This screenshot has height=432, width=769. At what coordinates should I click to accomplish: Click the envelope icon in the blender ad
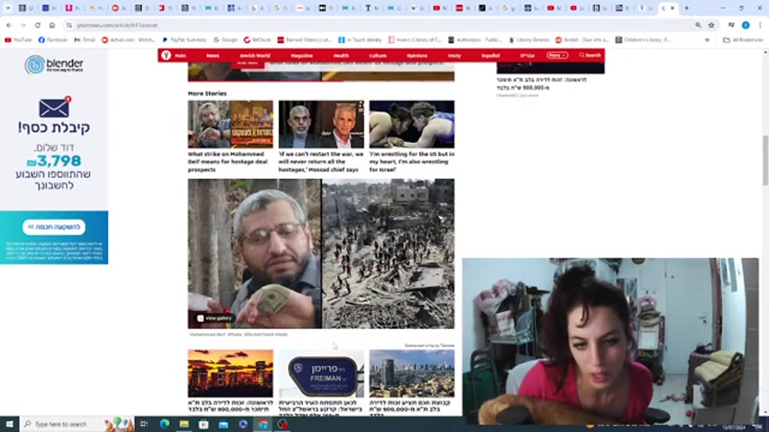54,108
